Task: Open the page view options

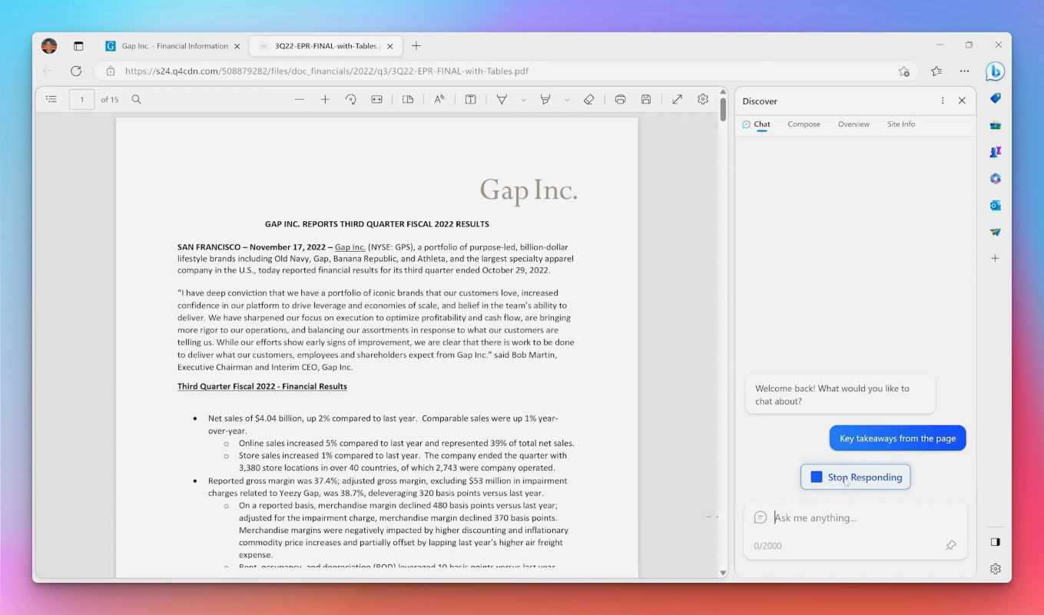Action: [x=408, y=99]
